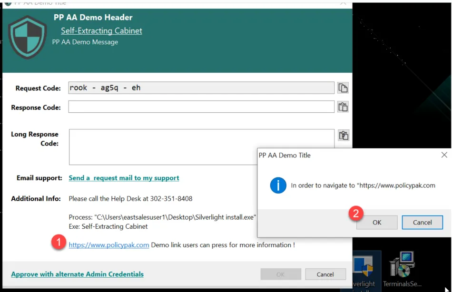Click the Request Code text field

(x=201, y=88)
